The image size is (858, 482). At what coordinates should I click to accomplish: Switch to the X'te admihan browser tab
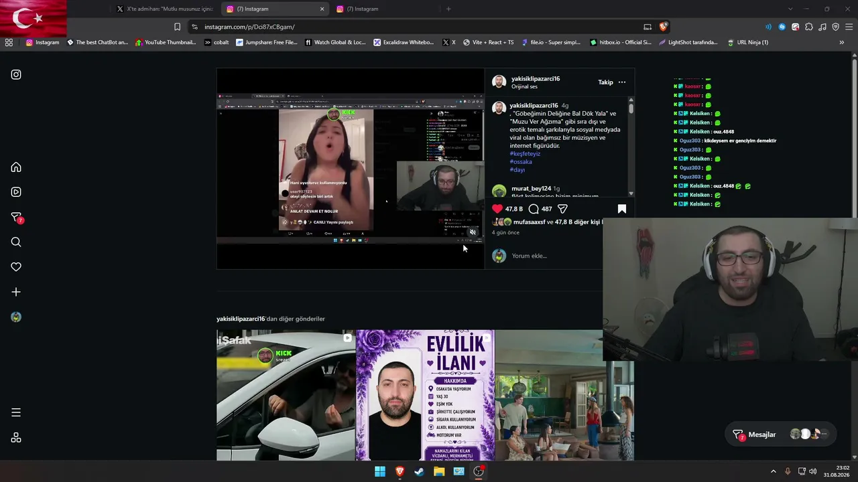point(165,9)
